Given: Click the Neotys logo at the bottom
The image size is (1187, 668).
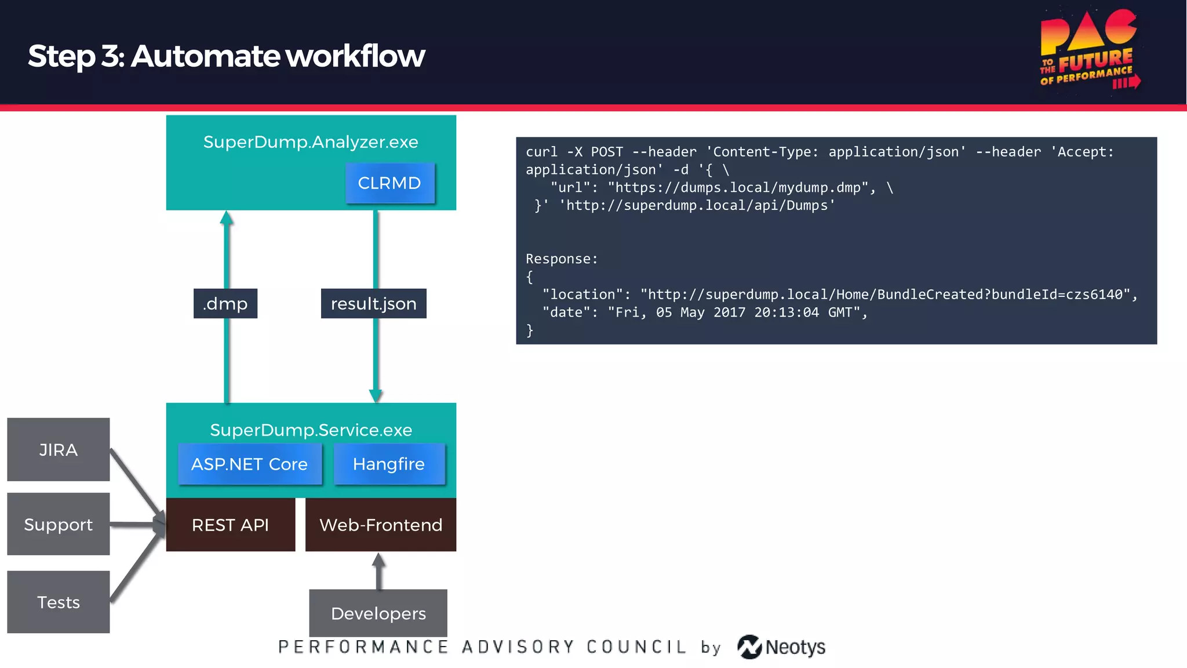Looking at the screenshot, I should point(781,647).
